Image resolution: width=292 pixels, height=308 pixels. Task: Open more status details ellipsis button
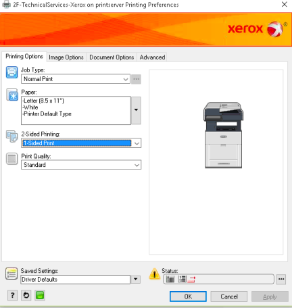click(281, 279)
